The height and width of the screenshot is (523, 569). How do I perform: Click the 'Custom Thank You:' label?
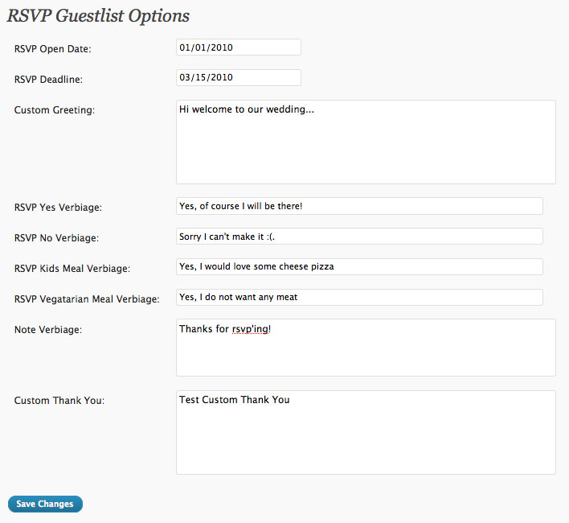click(59, 401)
